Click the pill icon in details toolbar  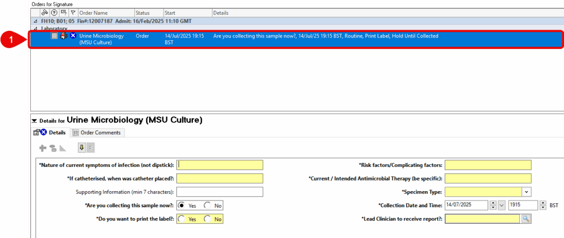53,148
